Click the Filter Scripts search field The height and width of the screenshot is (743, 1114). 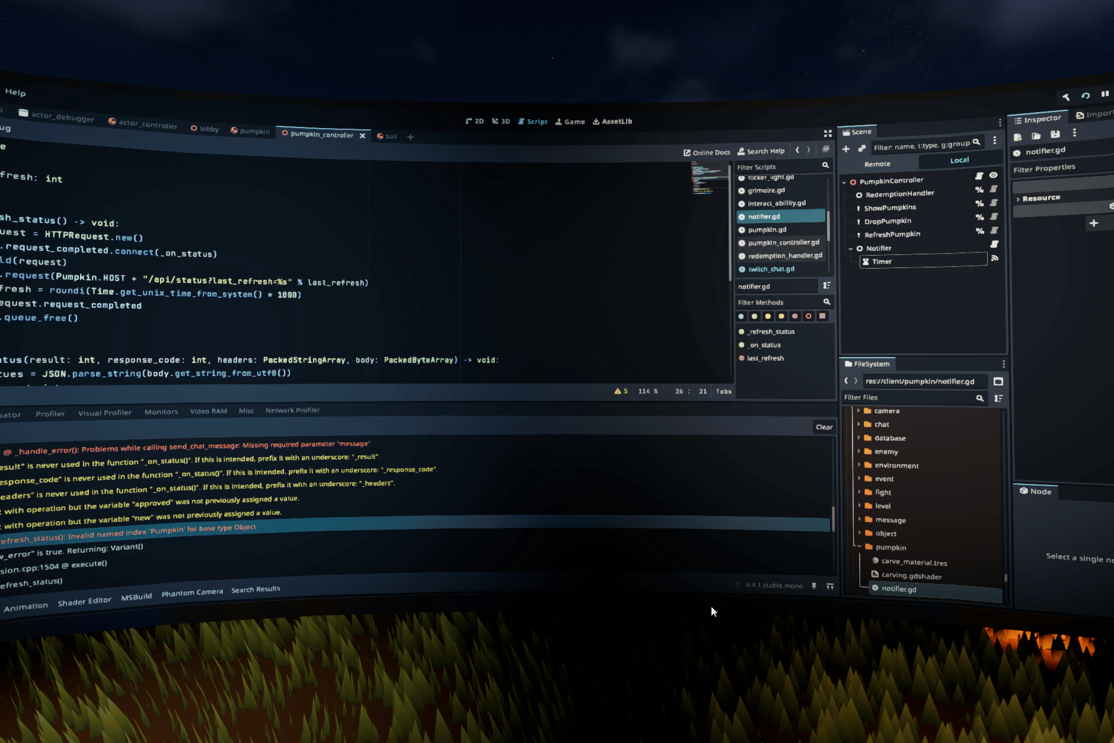pos(777,167)
